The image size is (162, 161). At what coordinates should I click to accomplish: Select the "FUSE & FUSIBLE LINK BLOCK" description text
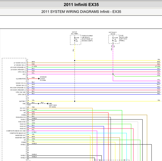point(87,38)
